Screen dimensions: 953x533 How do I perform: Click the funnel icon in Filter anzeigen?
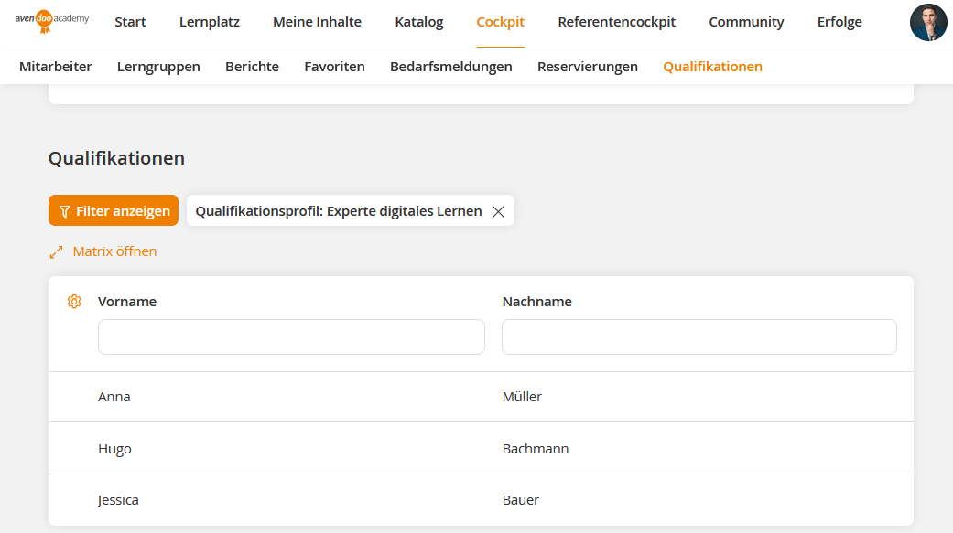64,210
